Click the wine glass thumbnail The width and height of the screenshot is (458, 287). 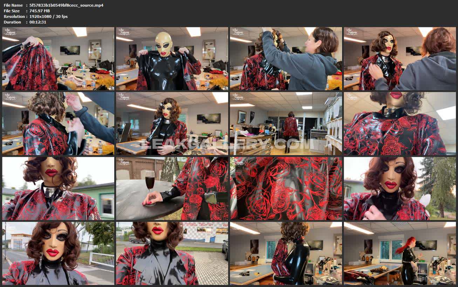pyautogui.click(x=172, y=188)
